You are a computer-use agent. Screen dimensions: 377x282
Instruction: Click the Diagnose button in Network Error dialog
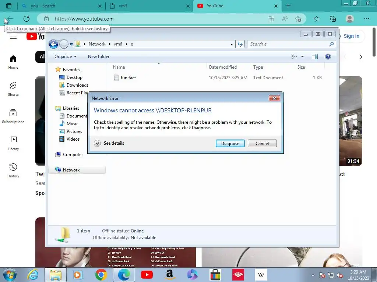pos(230,144)
